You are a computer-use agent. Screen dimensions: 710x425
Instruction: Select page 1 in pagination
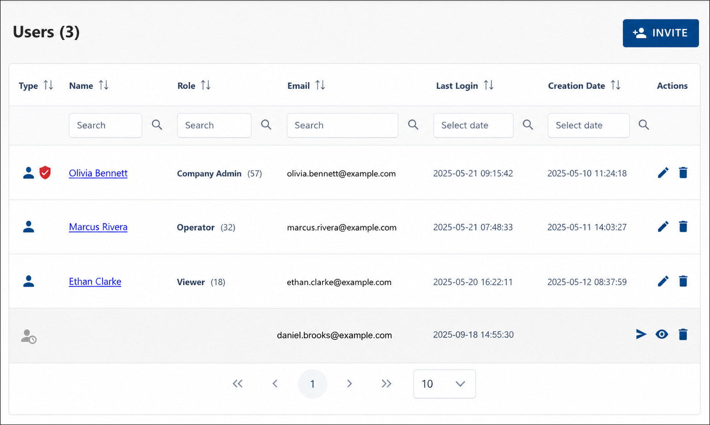(x=312, y=384)
